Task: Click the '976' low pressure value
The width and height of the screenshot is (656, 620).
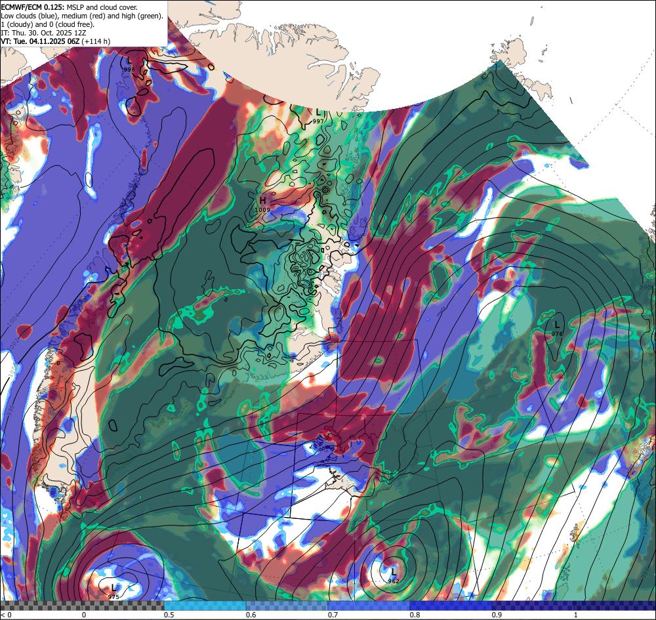Action: 557,334
